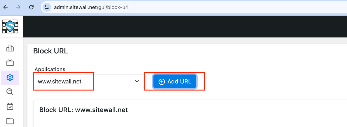
Task: Click the folder icon in the sidebar
Action: (10, 121)
